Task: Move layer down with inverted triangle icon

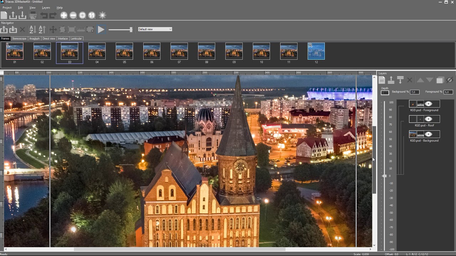Action: click(430, 80)
